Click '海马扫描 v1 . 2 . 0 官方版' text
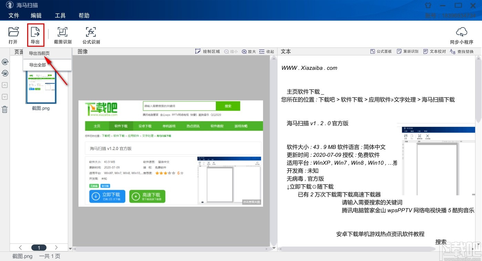Viewport: 482px width, 261px height. point(317,123)
